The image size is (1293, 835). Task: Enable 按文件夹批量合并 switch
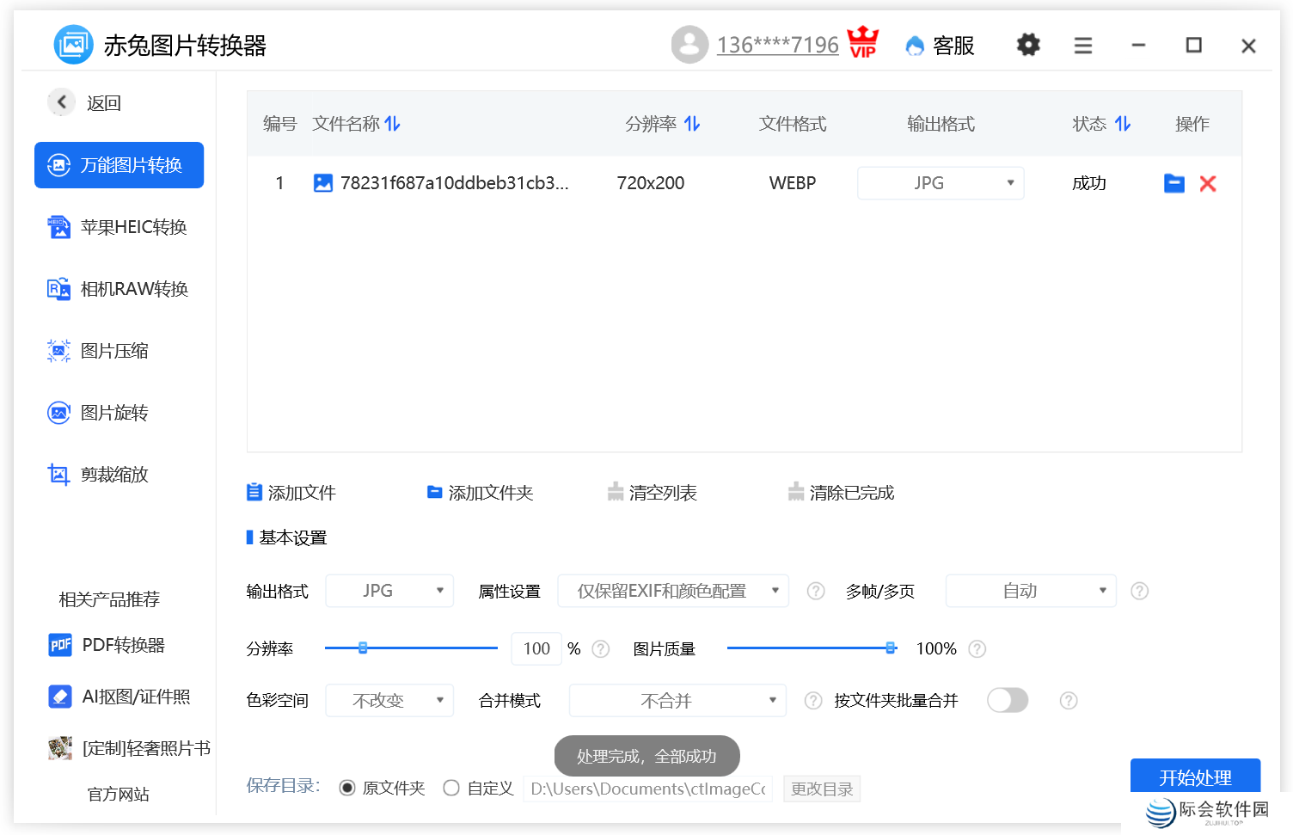[1008, 700]
